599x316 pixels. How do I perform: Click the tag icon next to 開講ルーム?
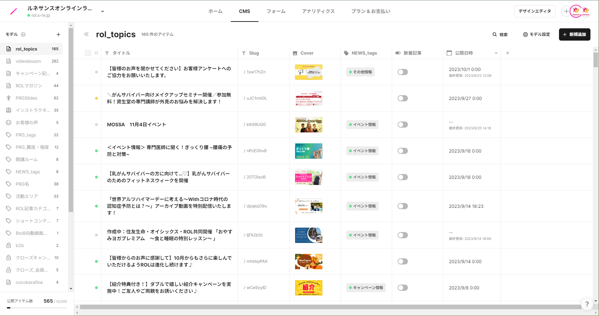tap(9, 160)
